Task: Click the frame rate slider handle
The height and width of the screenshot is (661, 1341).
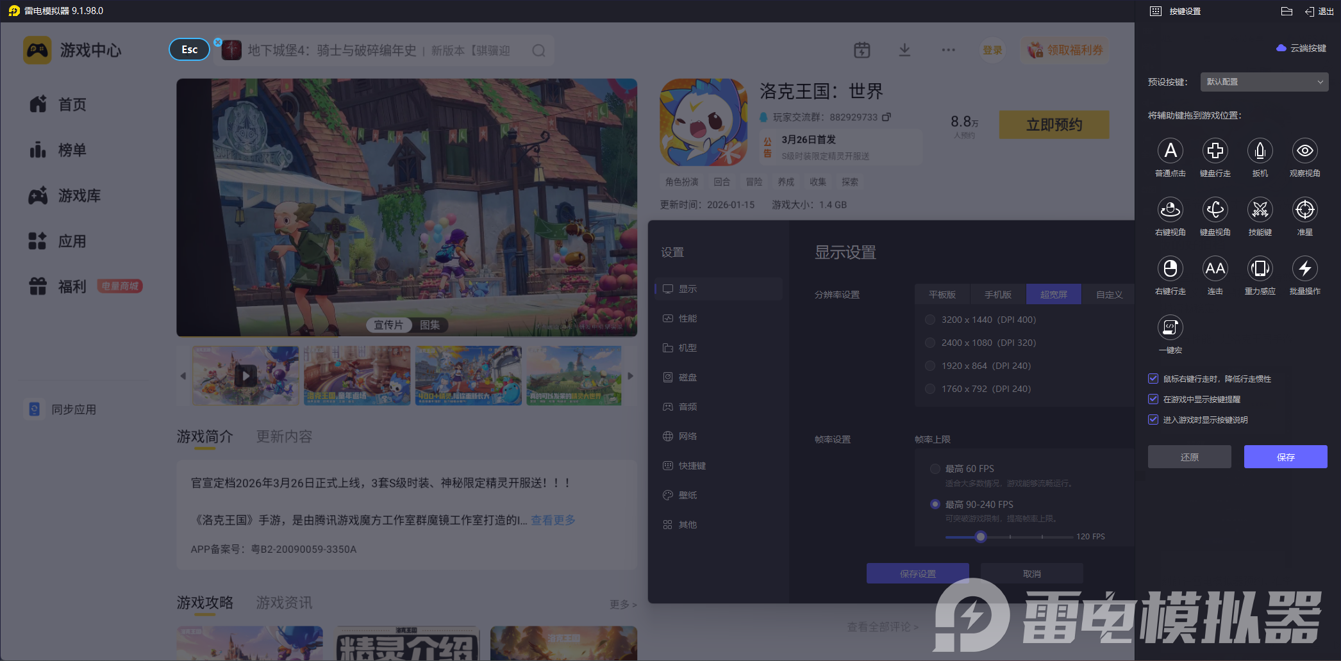Action: click(980, 537)
